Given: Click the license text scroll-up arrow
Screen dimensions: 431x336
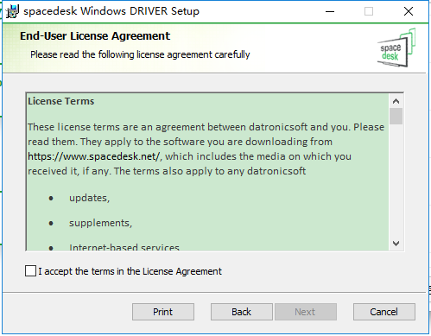Looking at the screenshot, I should pyautogui.click(x=396, y=101).
